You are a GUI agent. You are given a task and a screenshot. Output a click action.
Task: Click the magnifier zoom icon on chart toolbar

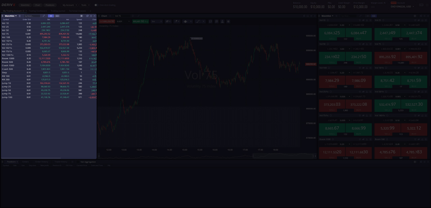pyautogui.click(x=210, y=21)
